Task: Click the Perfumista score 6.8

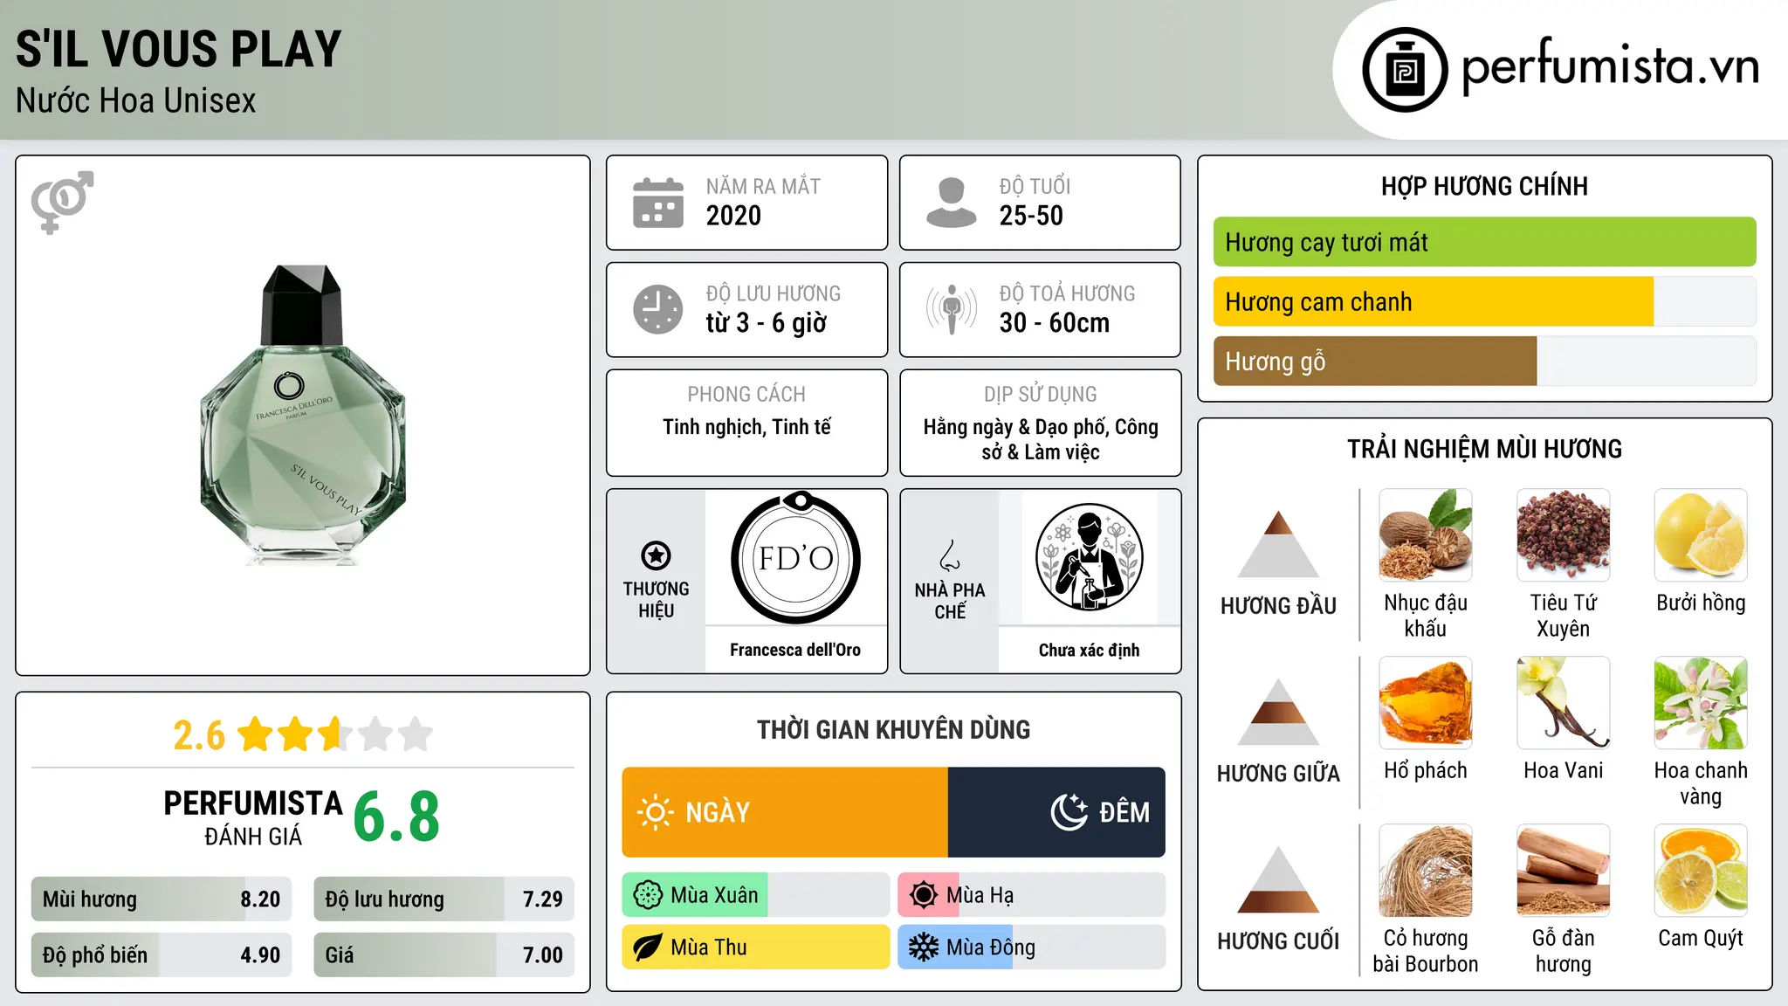Action: 396,817
